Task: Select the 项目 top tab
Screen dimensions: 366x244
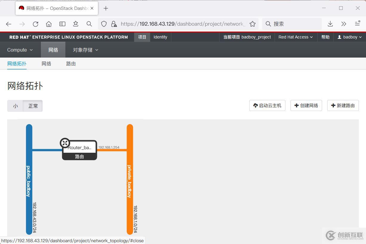Action: click(x=142, y=37)
